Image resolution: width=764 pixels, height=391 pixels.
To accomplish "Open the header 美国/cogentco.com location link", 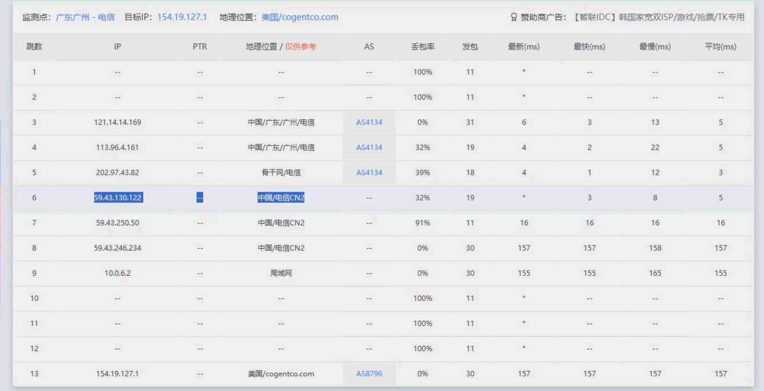I will point(300,17).
